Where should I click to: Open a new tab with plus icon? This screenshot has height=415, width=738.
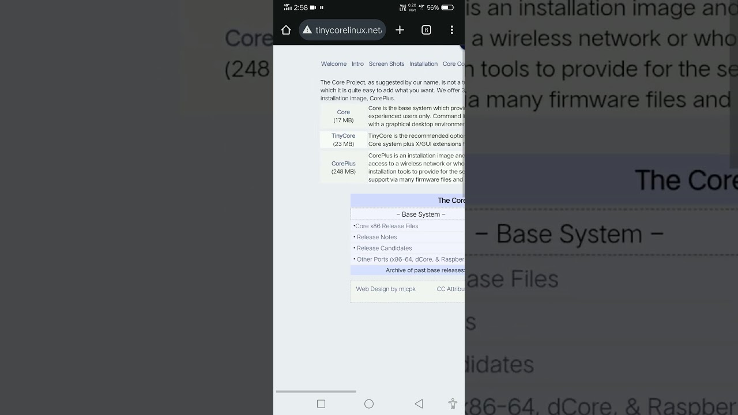(400, 30)
